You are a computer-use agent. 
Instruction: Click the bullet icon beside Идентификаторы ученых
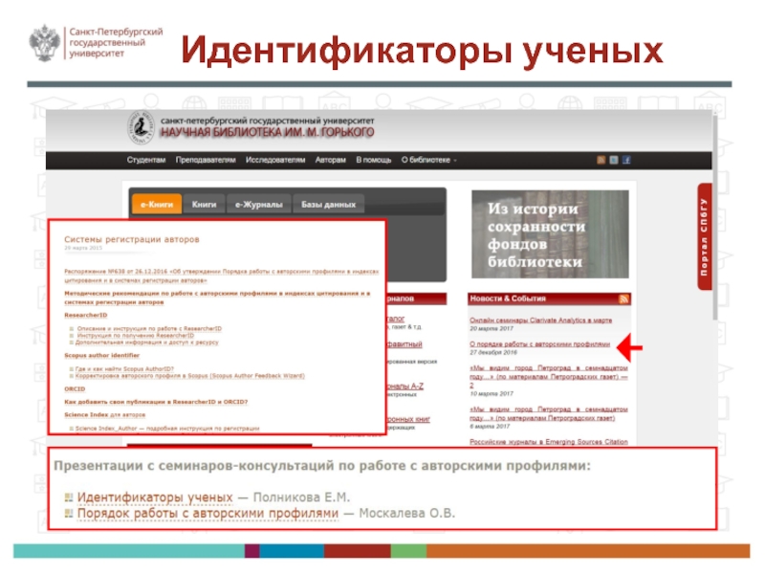pos(69,497)
